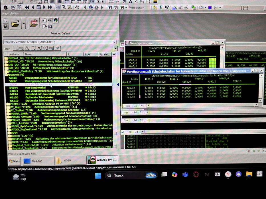Screen dimensions: 266x199
Task: Jump to the last map with double-right arrows
Action: pos(50,7)
